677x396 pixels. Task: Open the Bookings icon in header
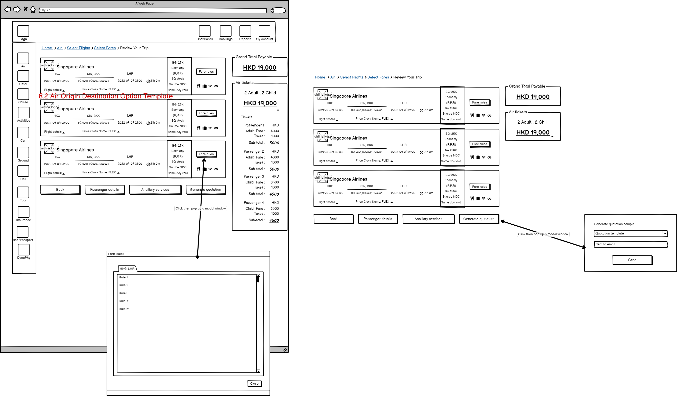[x=225, y=31]
